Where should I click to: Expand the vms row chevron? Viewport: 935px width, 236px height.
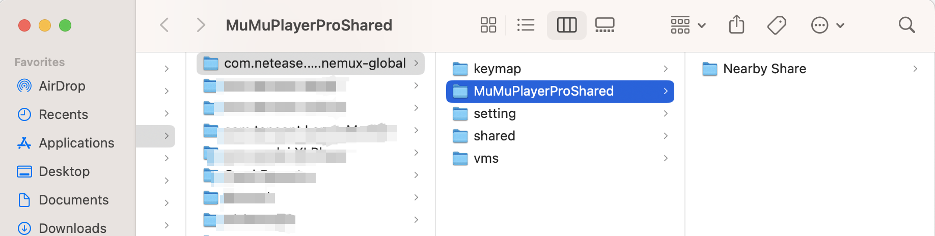[x=666, y=158]
